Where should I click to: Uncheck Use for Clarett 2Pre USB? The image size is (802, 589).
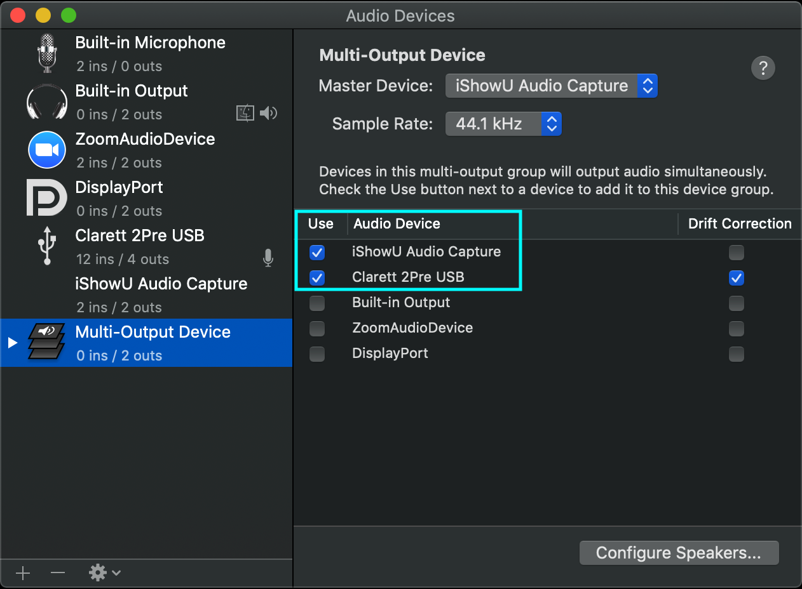point(317,278)
